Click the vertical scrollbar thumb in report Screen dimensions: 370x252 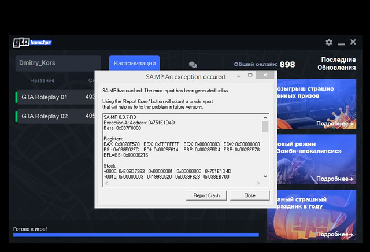pos(265,127)
